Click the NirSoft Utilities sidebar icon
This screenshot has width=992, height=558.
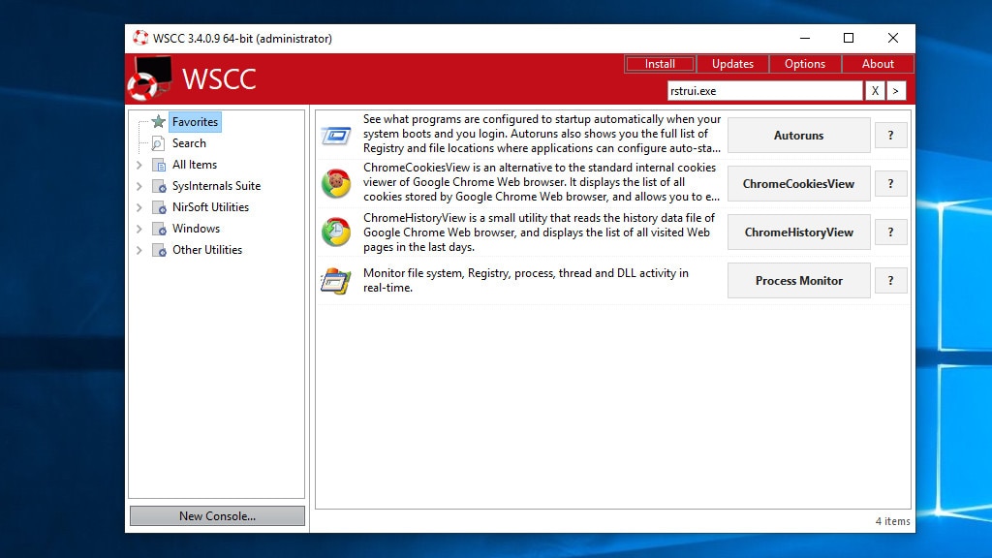[x=160, y=206]
